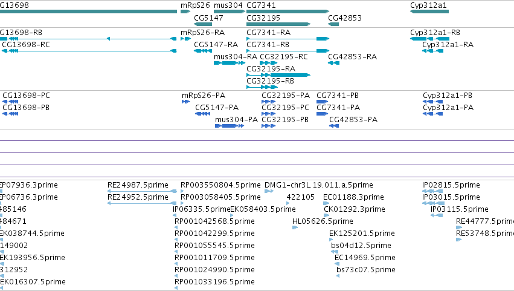The height and width of the screenshot is (291, 514).
Task: Select the EK038744.5prime EST label
Action: pos(32,234)
